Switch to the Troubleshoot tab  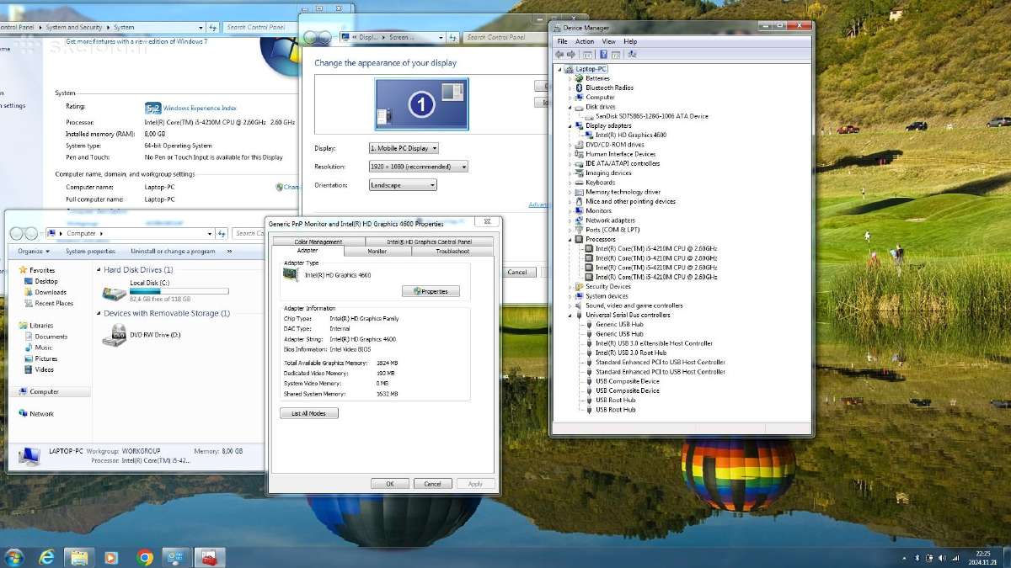[452, 251]
